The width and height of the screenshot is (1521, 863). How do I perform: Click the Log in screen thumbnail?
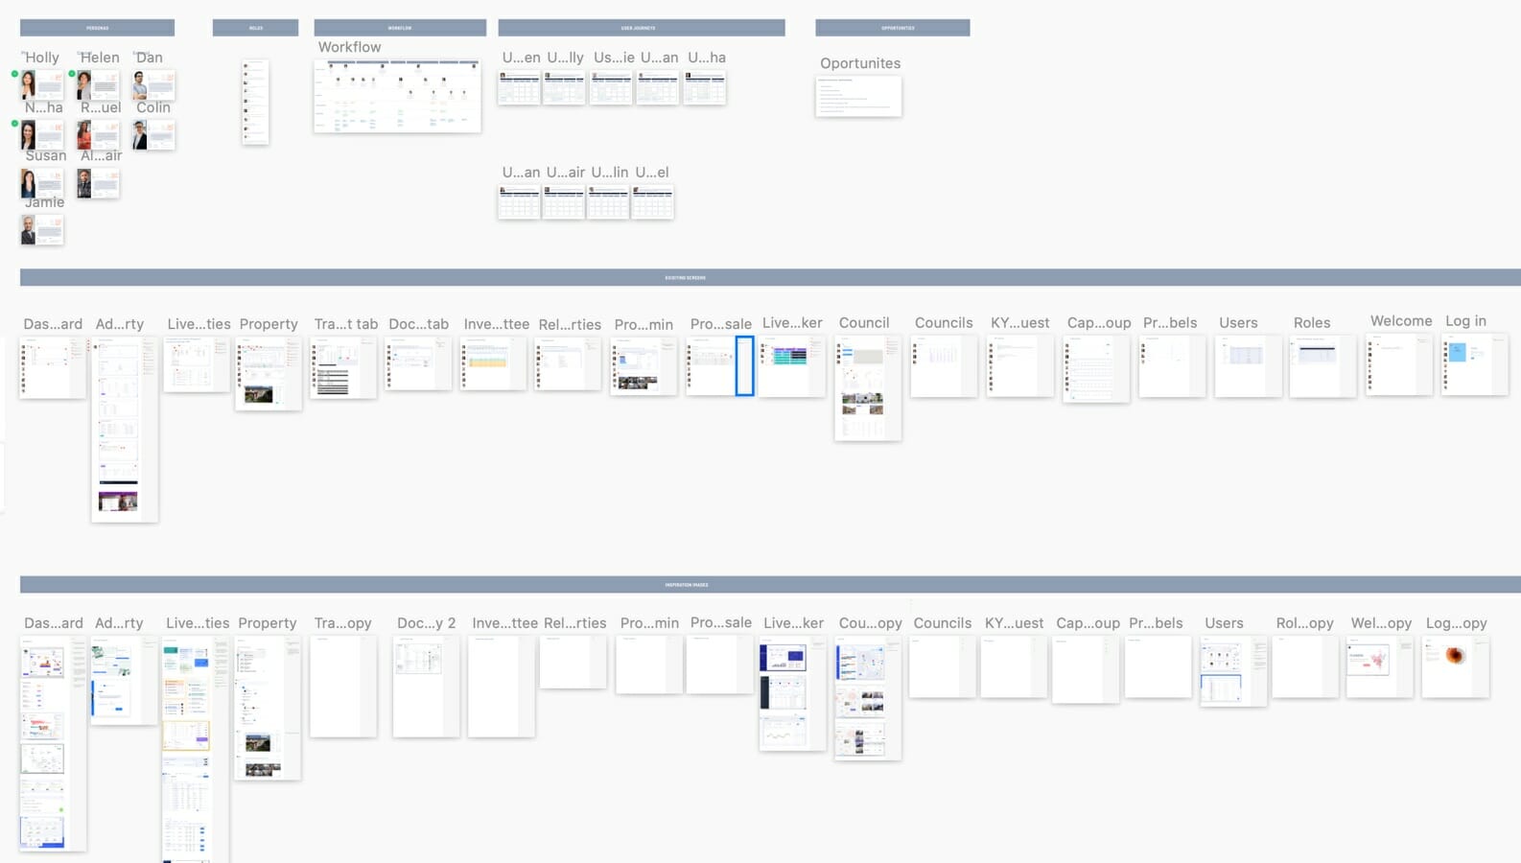[1474, 364]
